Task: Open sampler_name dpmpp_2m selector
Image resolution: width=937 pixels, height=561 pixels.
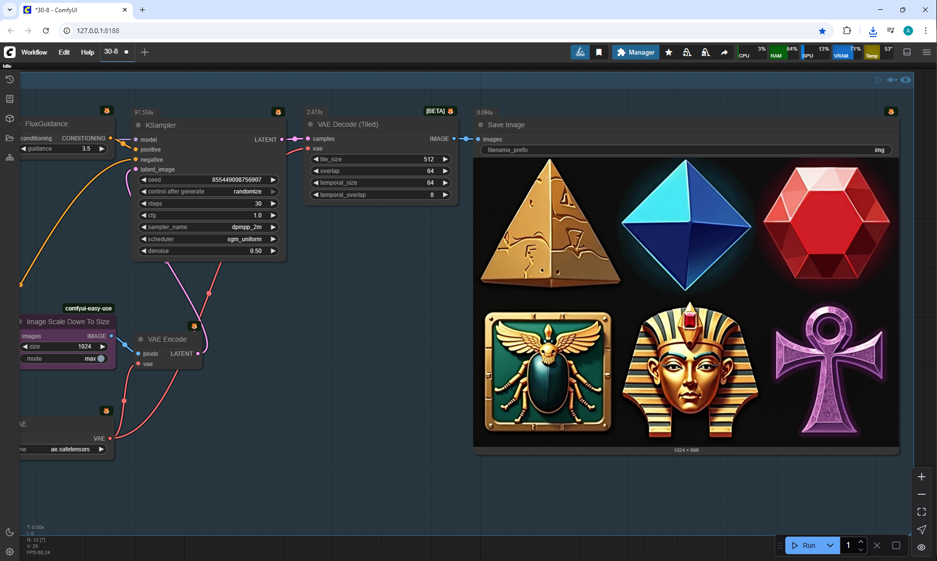Action: point(208,227)
